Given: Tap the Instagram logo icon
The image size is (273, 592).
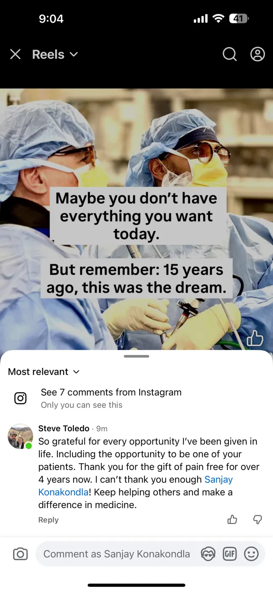Looking at the screenshot, I should (x=20, y=398).
